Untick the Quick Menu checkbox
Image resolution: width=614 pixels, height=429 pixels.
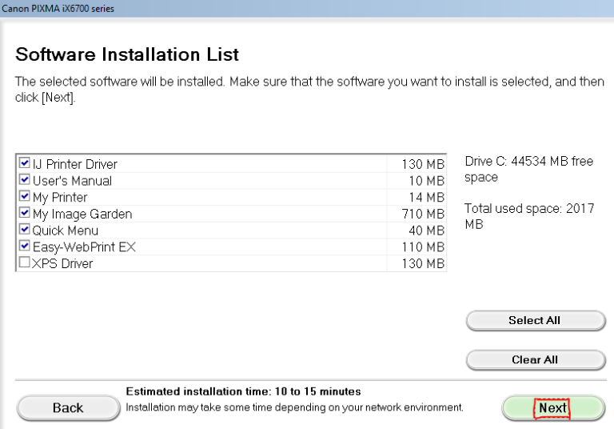point(25,230)
